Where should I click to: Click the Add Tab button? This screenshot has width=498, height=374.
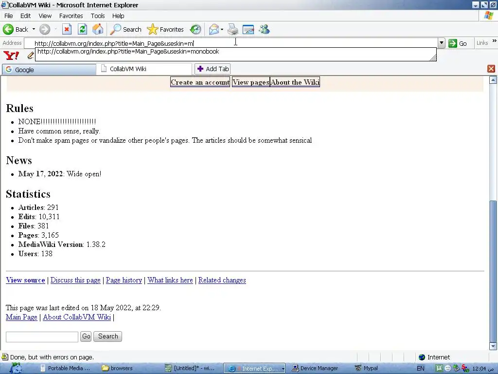coord(213,69)
